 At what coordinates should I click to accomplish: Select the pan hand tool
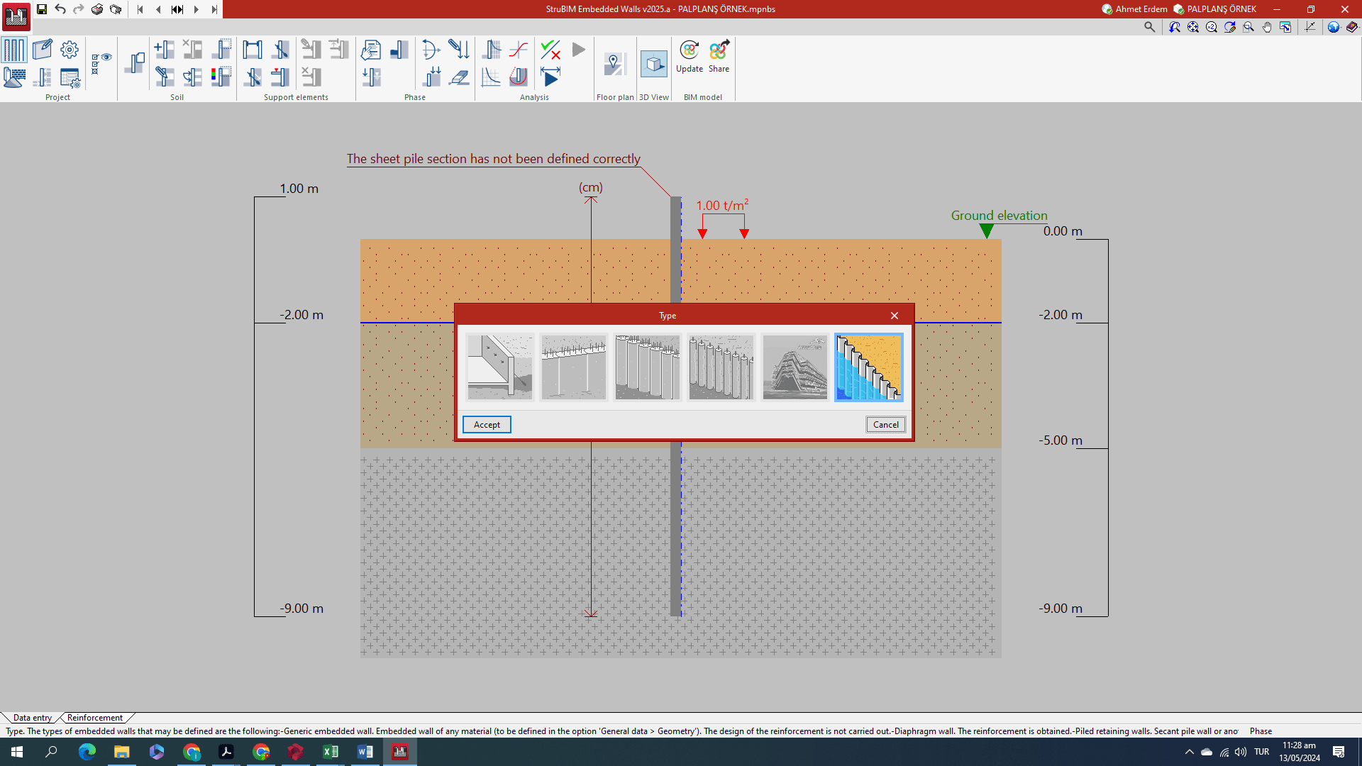click(x=1267, y=27)
